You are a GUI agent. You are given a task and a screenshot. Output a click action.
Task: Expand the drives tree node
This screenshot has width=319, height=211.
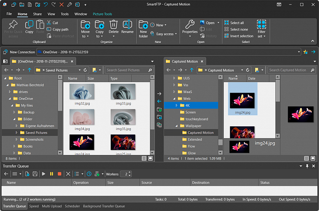[10, 92]
